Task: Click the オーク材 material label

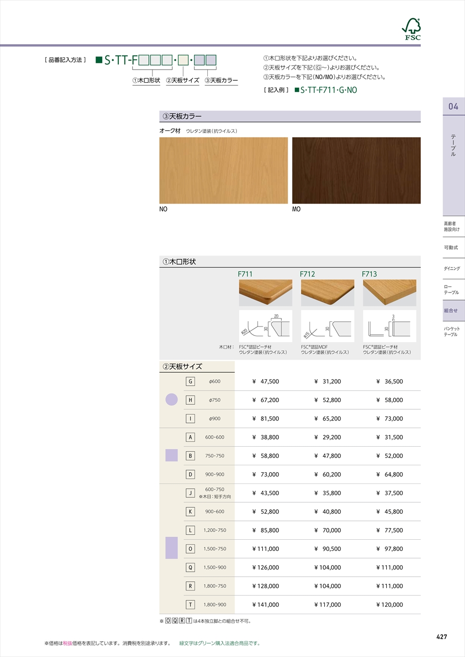Action: click(170, 130)
